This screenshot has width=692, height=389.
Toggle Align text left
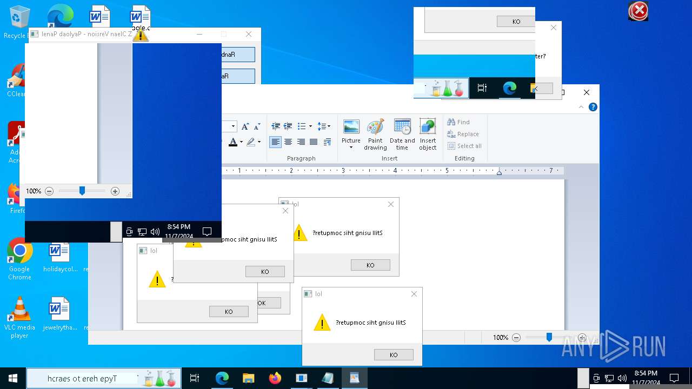[276, 142]
